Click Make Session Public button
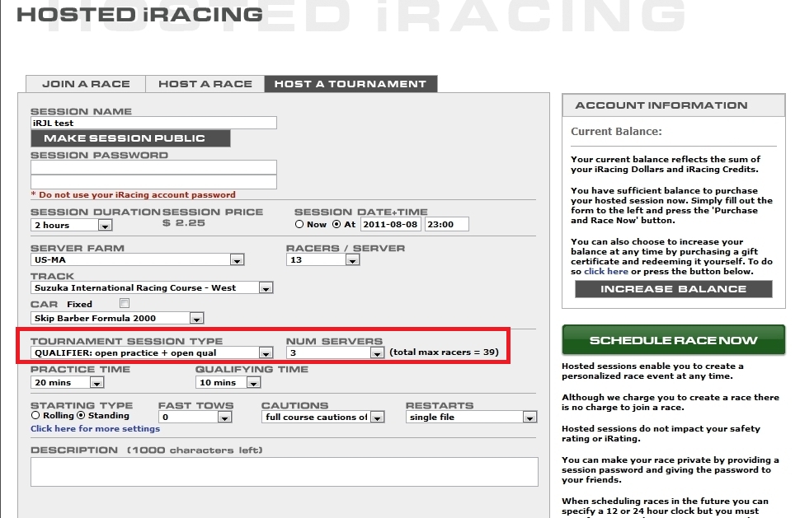 (x=130, y=138)
